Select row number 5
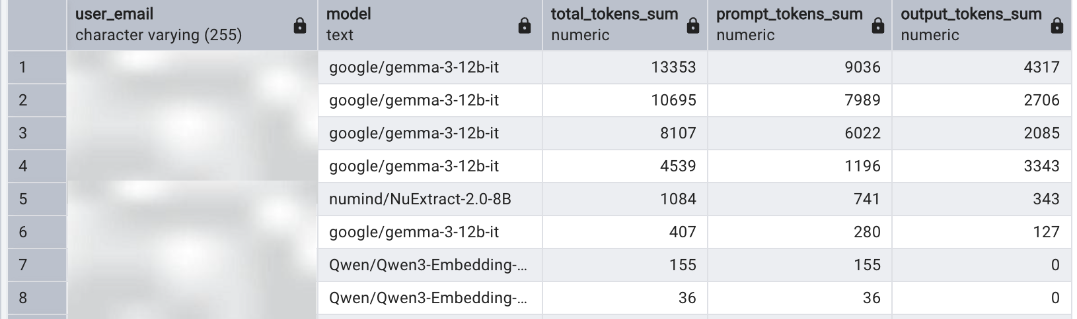This screenshot has width=1077, height=319. (x=37, y=199)
